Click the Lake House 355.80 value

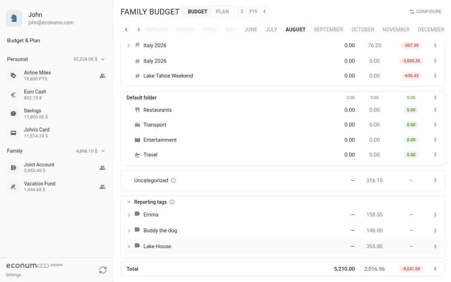[374, 246]
